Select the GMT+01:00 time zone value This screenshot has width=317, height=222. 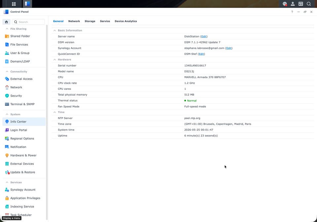[218, 124]
